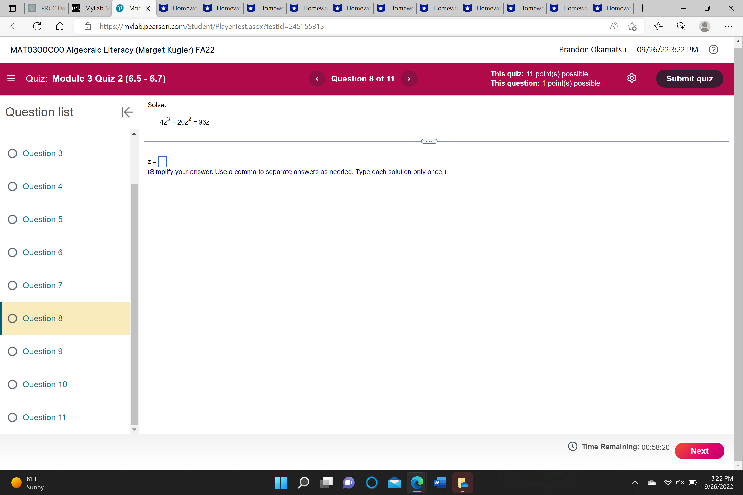Go to previous question with left arrow
The width and height of the screenshot is (743, 495).
[x=317, y=79]
